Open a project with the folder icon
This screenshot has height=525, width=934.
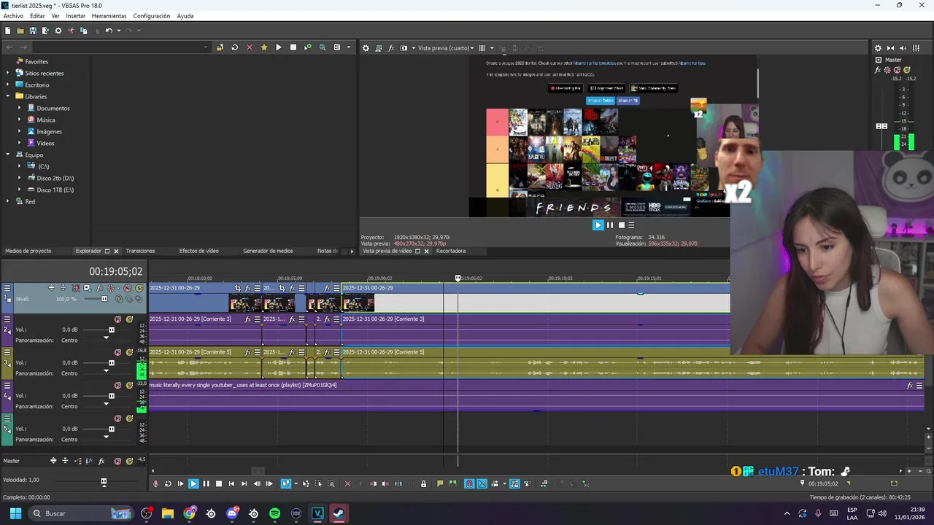(20, 31)
